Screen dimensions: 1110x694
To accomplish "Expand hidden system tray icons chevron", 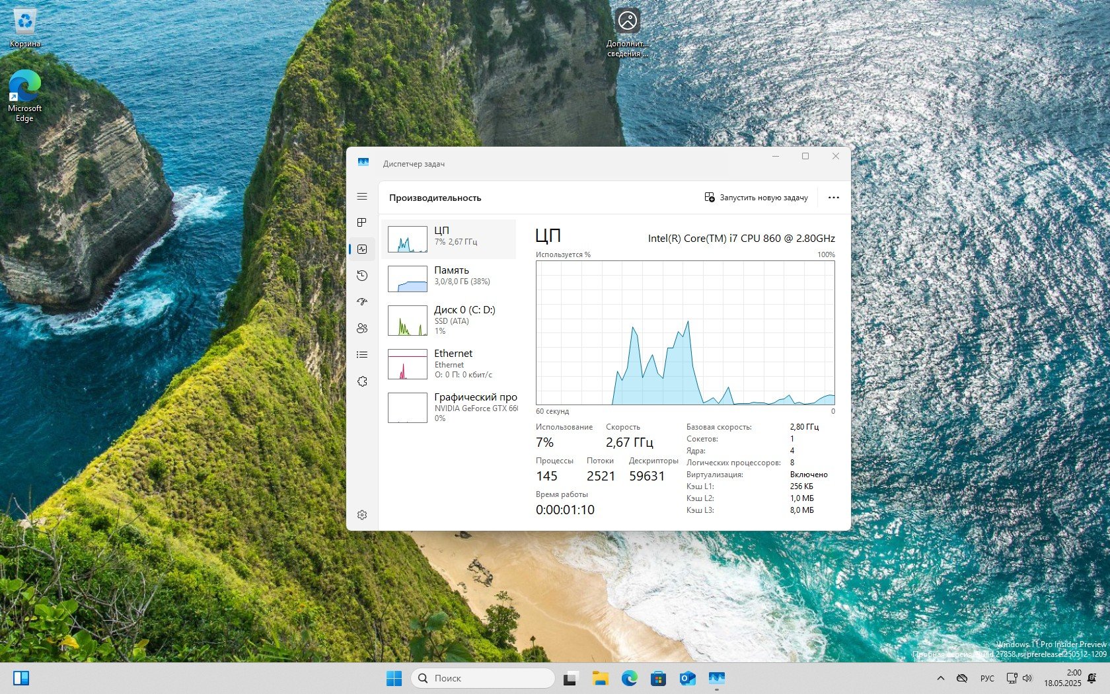I will [x=940, y=678].
